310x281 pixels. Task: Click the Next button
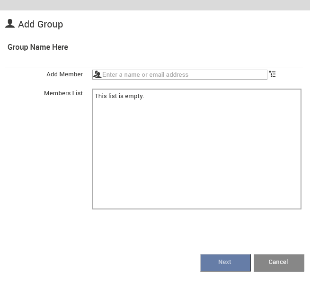[x=225, y=263]
